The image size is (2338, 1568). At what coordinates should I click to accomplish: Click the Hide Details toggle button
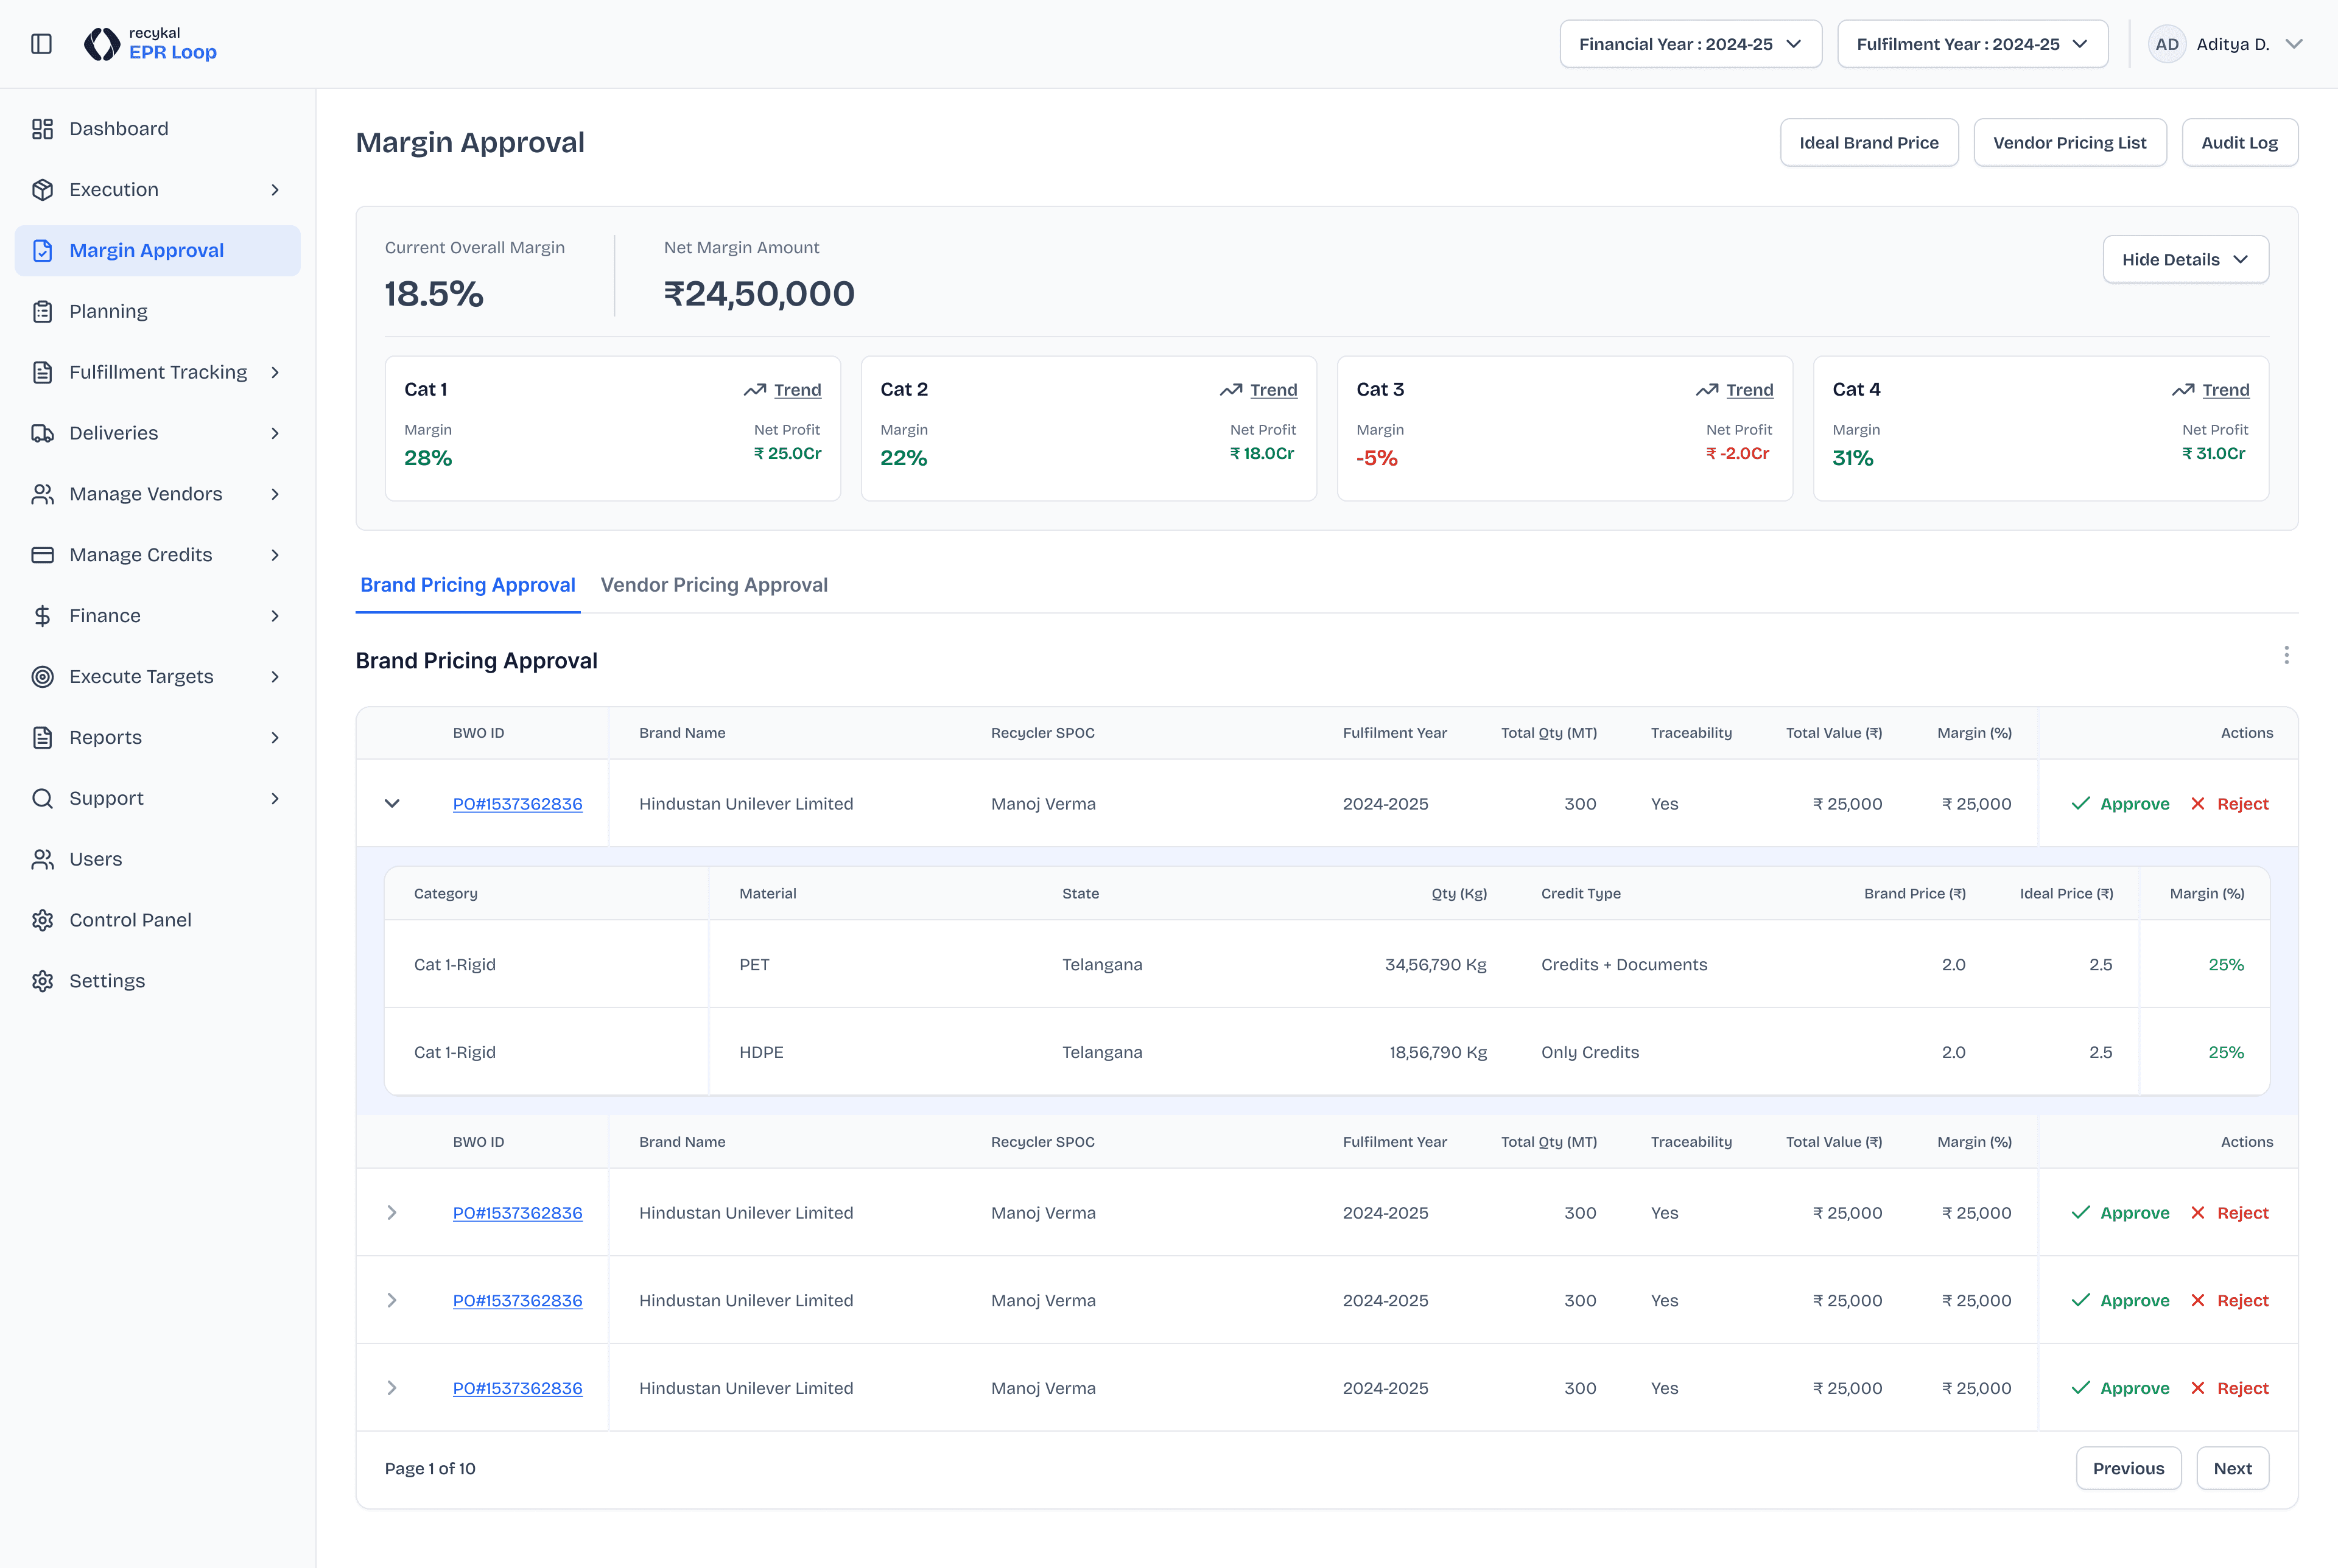2185,260
